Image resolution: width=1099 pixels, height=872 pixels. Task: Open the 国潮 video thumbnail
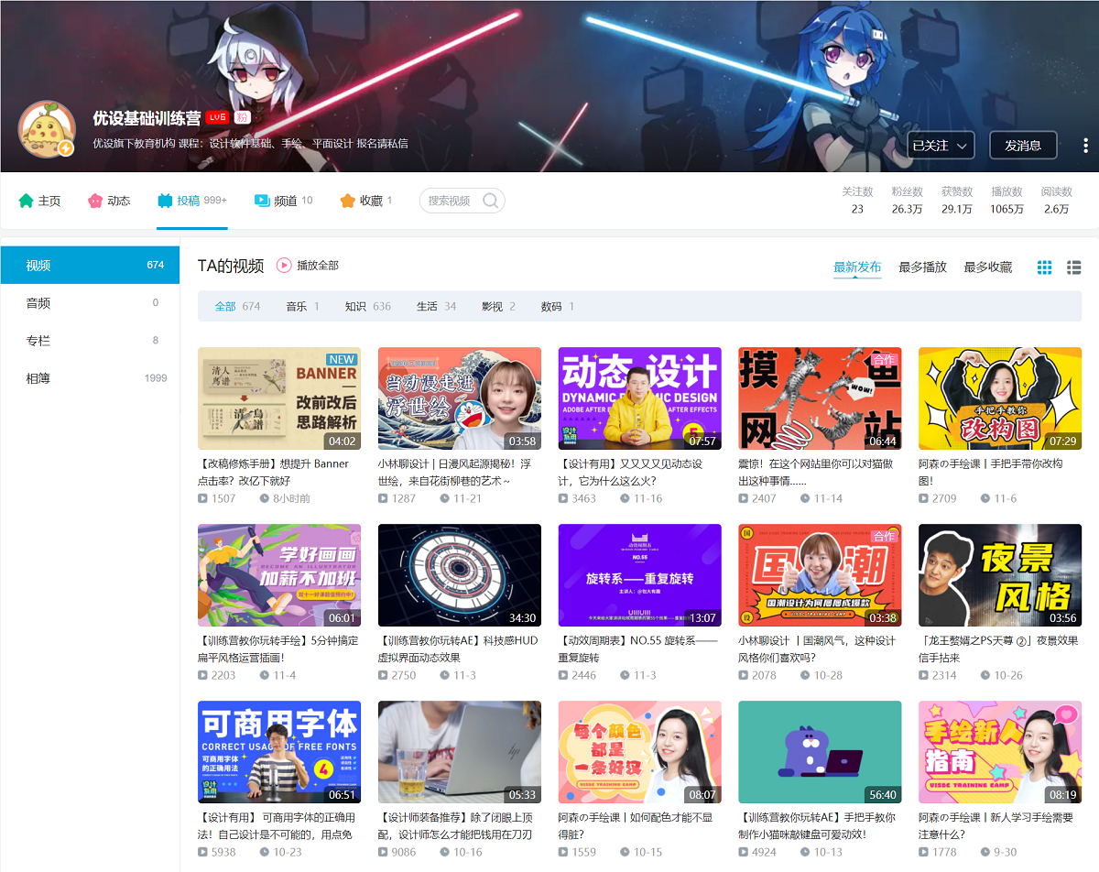pyautogui.click(x=820, y=575)
